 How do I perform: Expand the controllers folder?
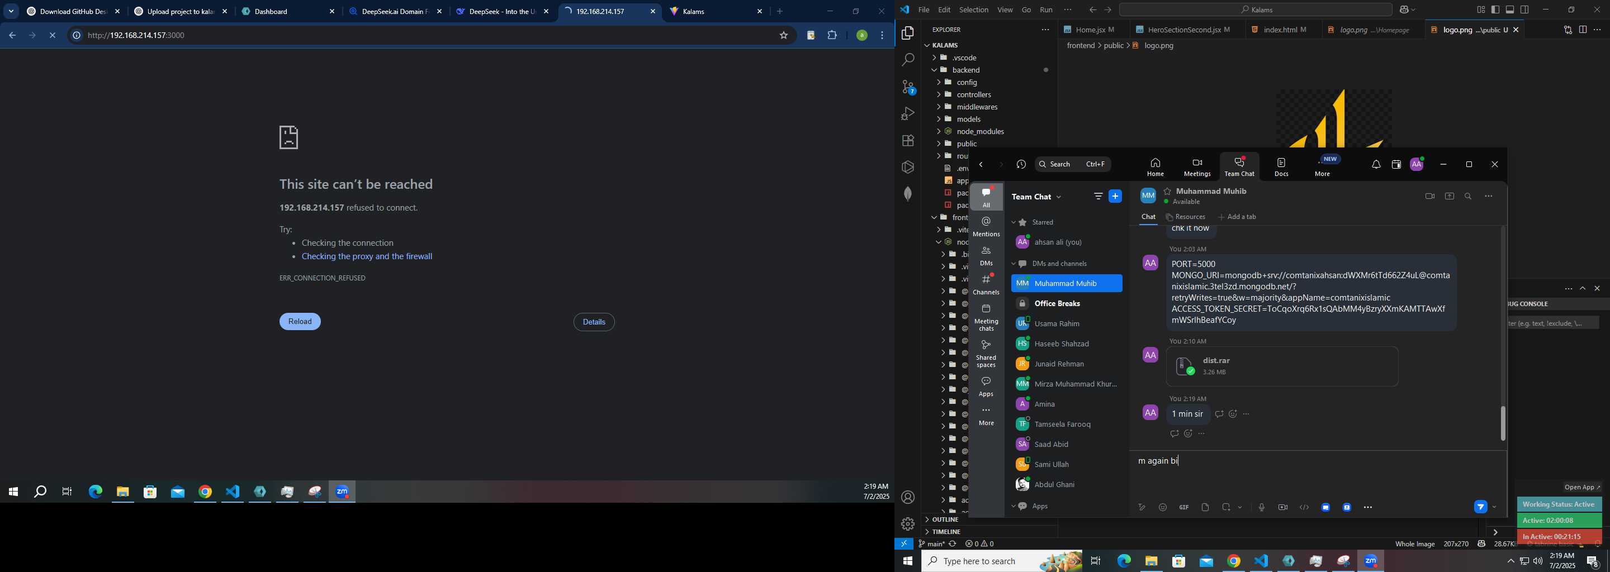(x=989, y=94)
